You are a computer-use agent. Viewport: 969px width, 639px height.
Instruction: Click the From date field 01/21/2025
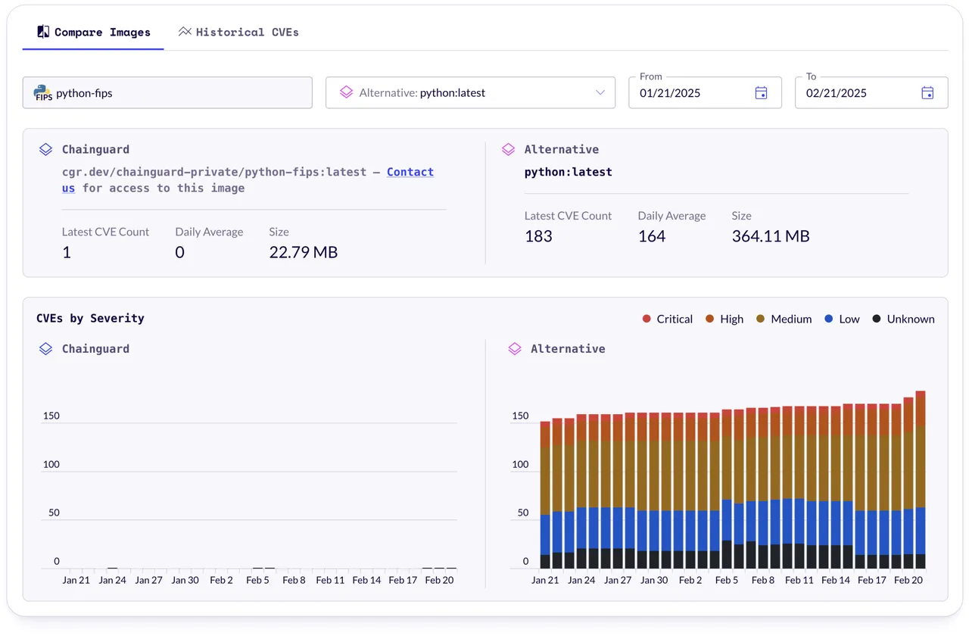tap(705, 92)
